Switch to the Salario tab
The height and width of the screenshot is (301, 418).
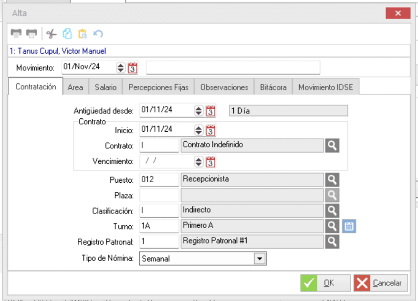click(x=105, y=87)
